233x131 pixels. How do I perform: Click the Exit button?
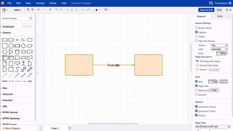tap(219, 10)
